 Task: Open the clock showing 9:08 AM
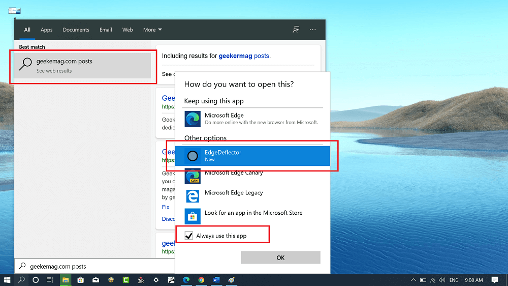[x=473, y=280]
